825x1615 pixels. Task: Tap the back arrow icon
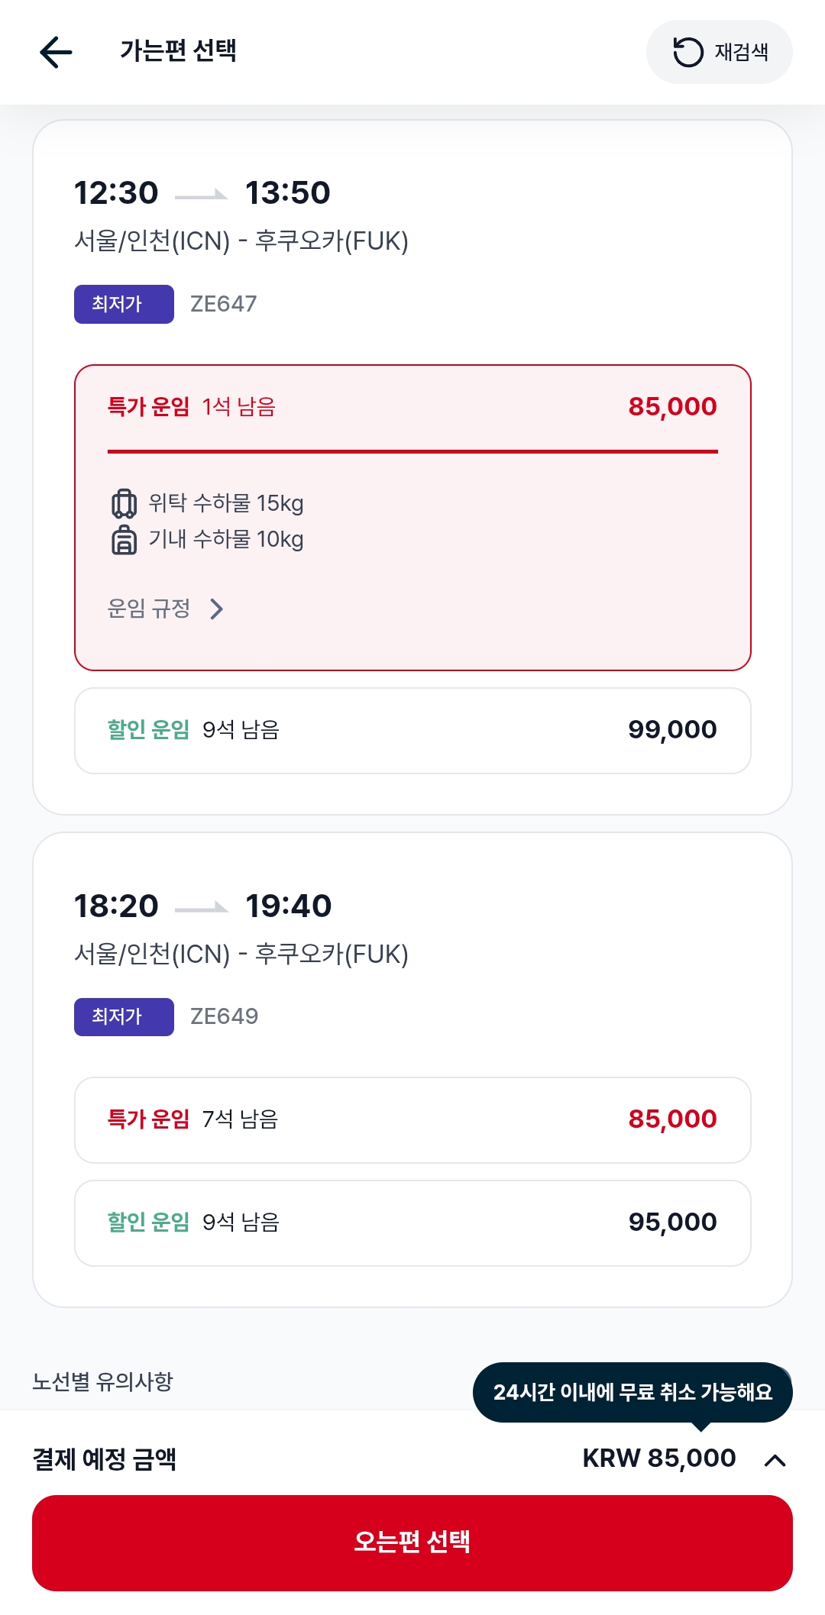tap(56, 52)
